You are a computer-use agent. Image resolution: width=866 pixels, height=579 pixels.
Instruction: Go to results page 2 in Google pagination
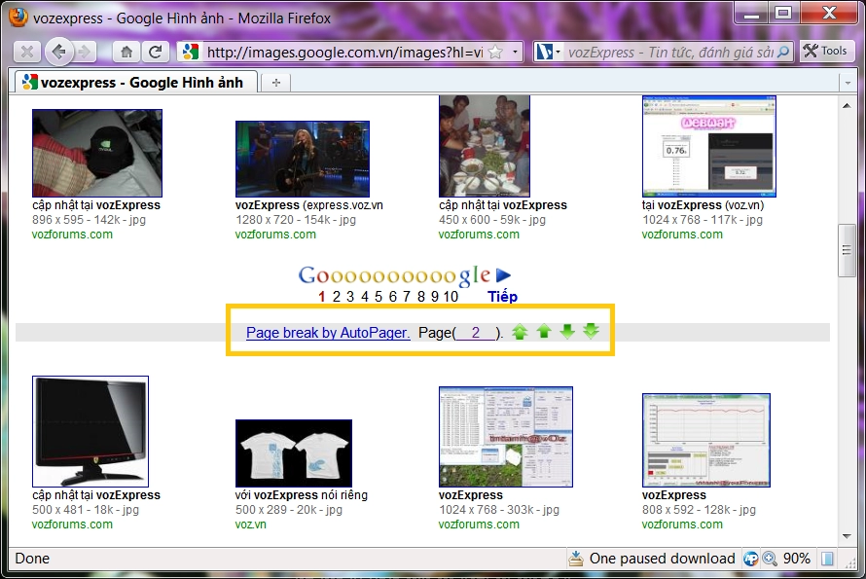click(x=336, y=297)
